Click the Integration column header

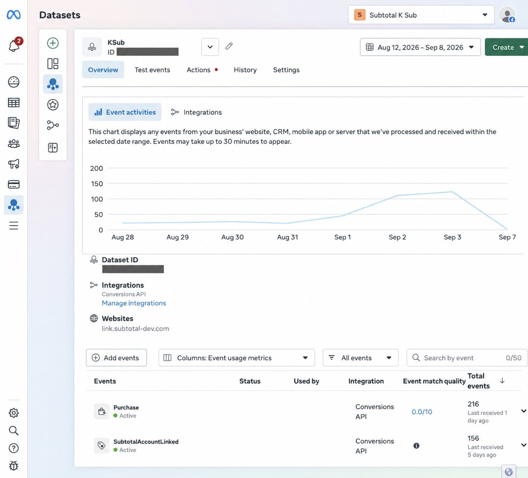[x=366, y=381]
